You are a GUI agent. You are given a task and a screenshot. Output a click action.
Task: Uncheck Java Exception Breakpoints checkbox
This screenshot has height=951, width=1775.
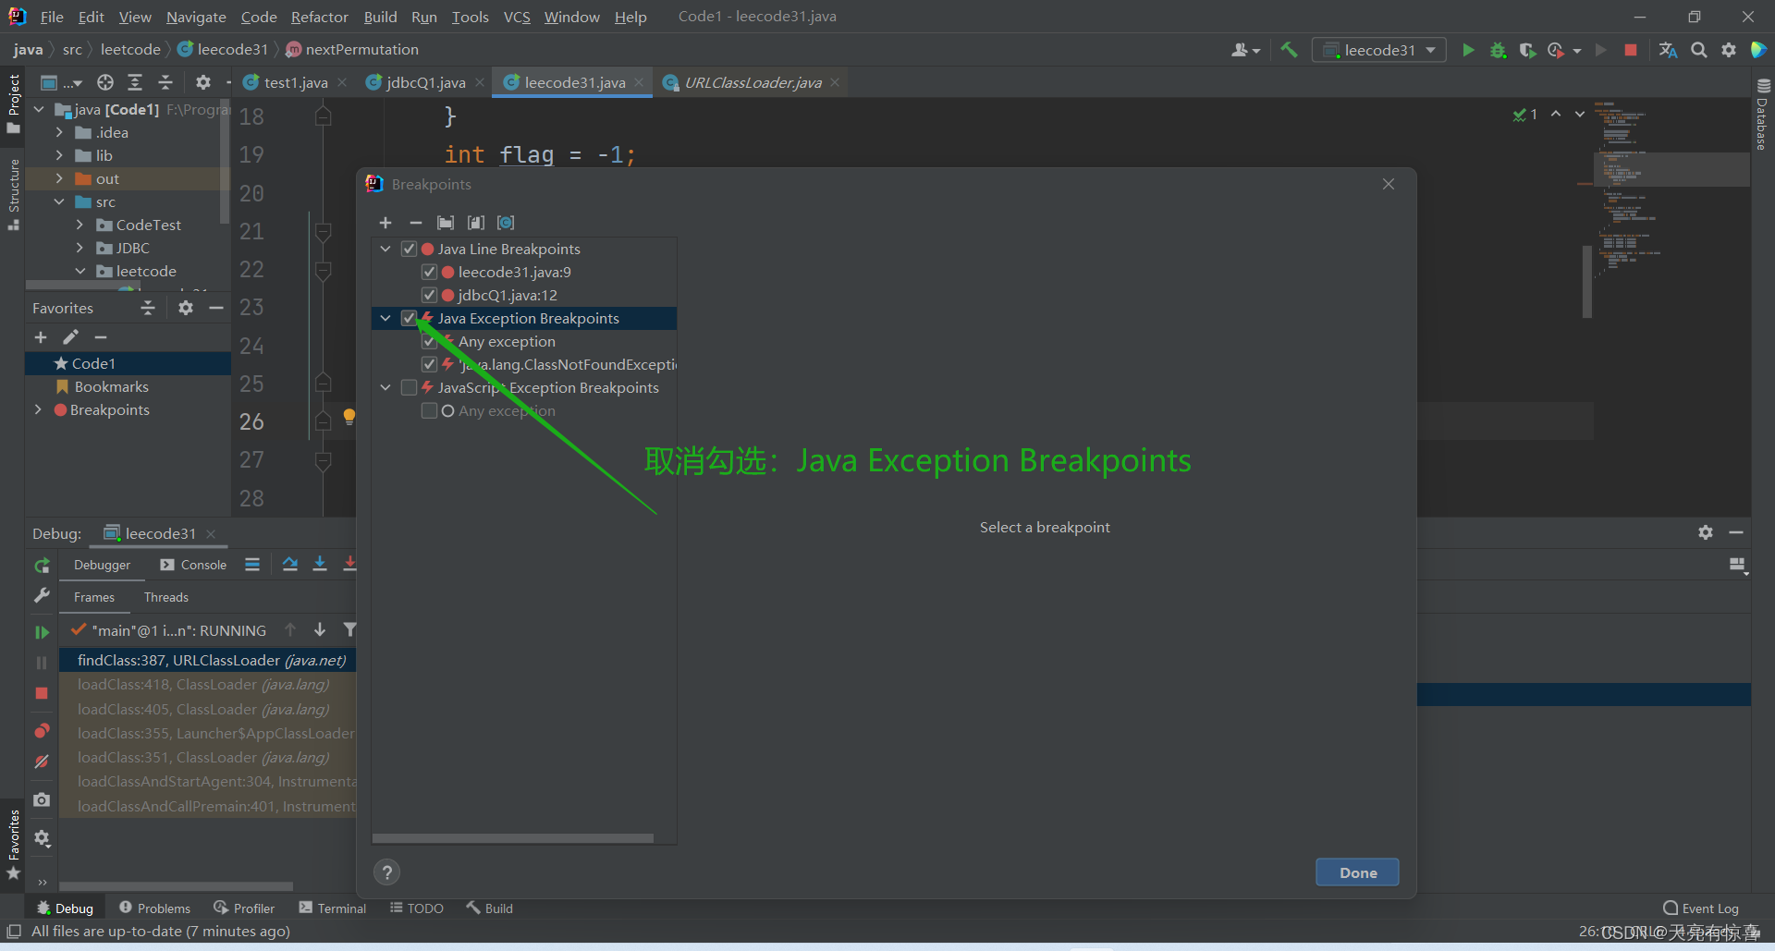tap(409, 318)
